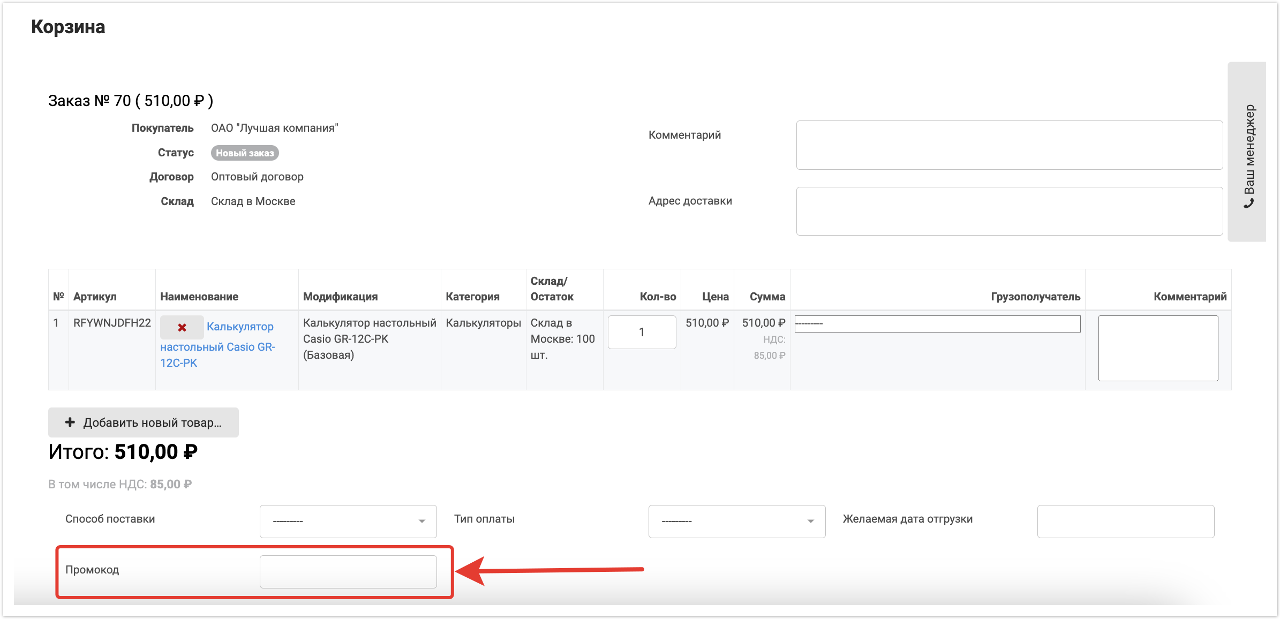
Task: Open the Способ поставки dropdown
Action: [348, 521]
